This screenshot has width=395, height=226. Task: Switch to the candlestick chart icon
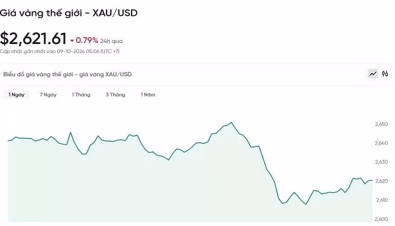(385, 73)
